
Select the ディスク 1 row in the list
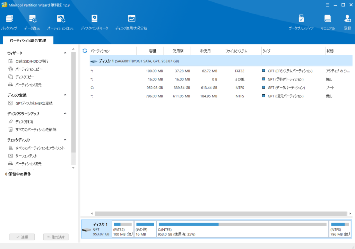coord(221,61)
